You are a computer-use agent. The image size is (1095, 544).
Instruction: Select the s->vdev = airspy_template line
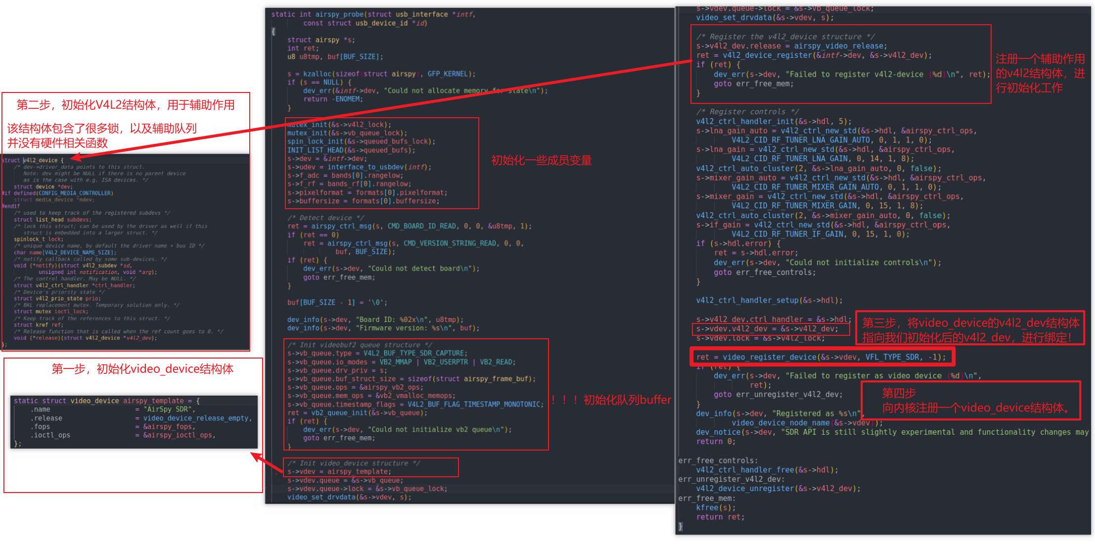click(339, 471)
